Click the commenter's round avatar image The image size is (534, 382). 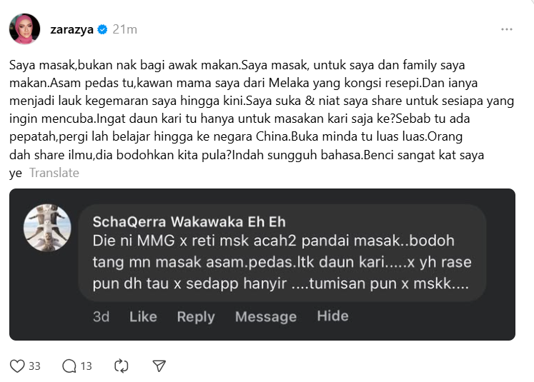[47, 228]
